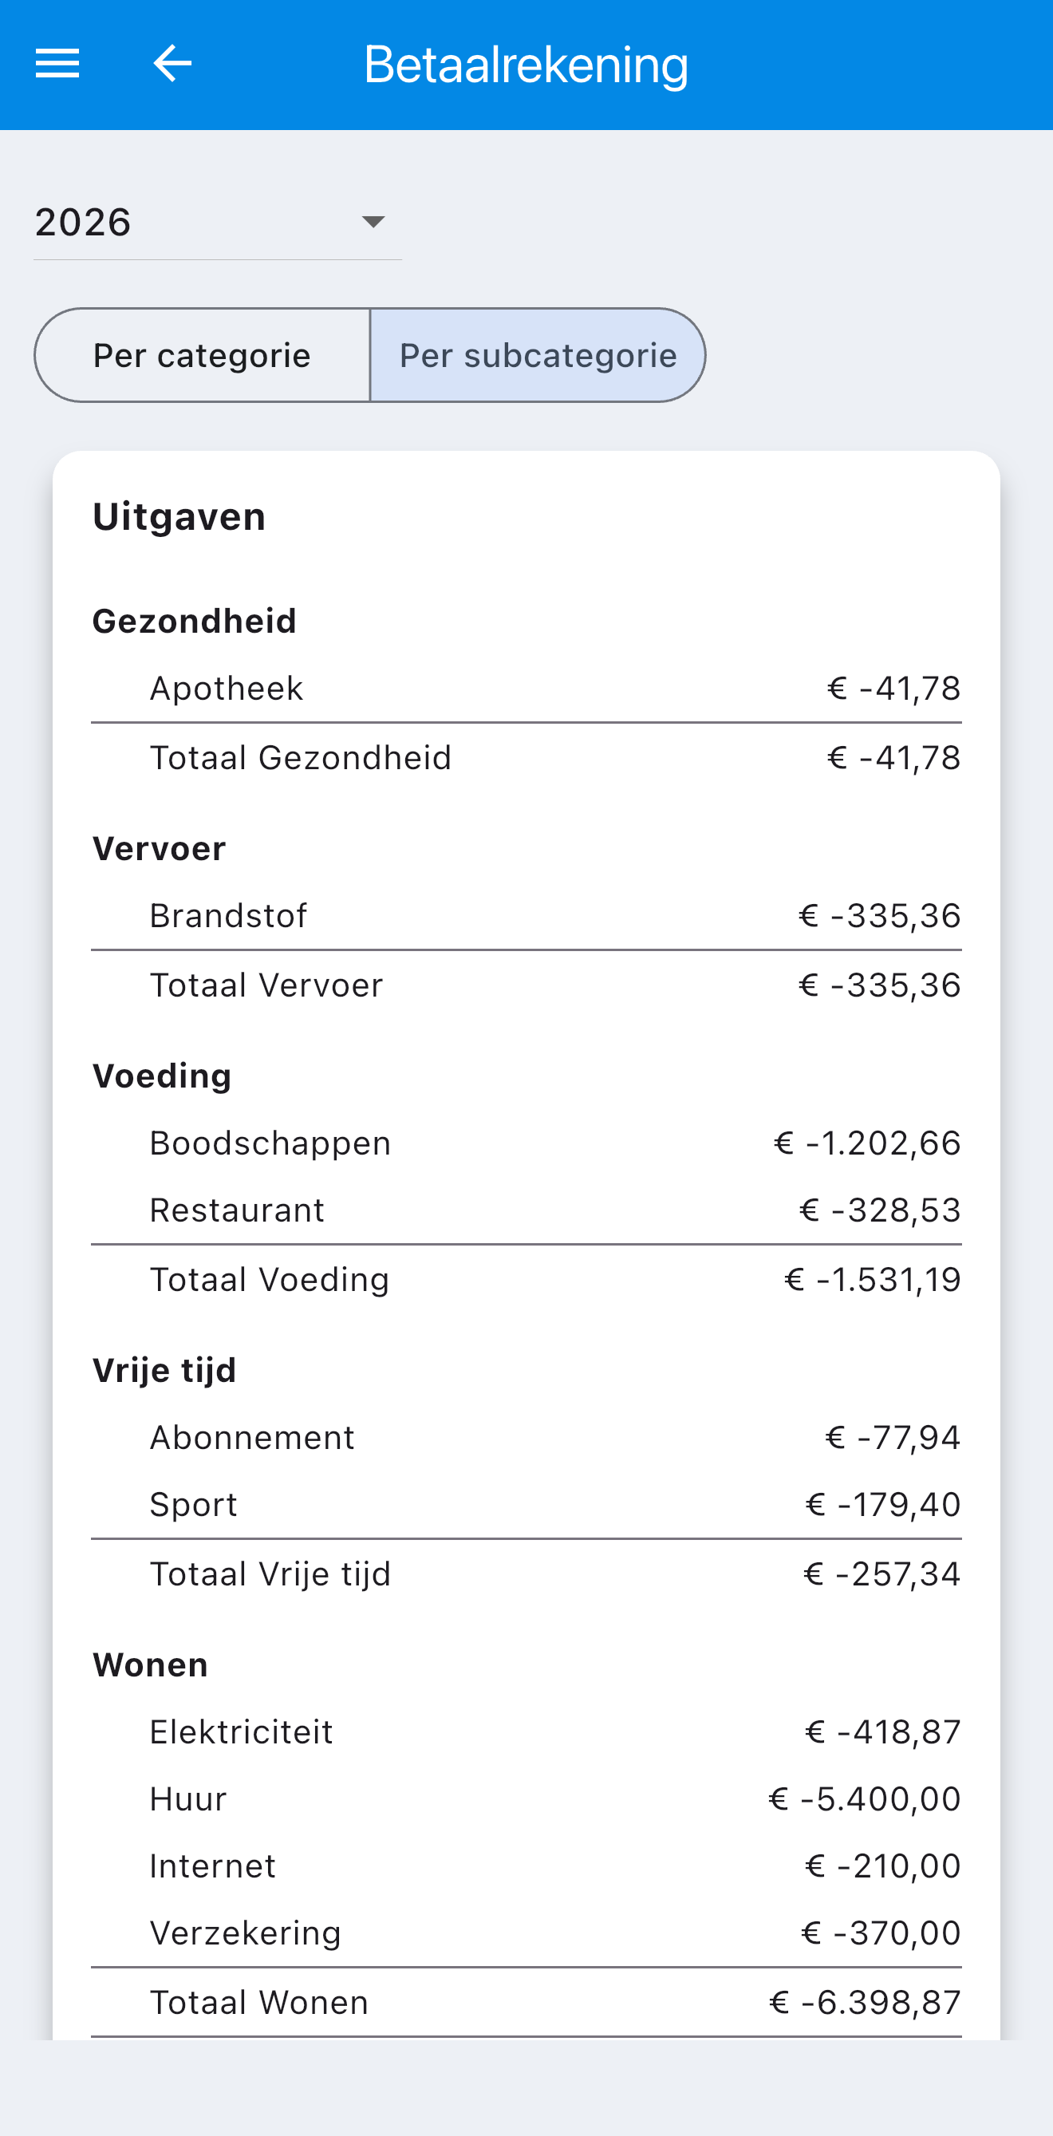Viewport: 1053px width, 2136px height.
Task: Tap the Gezondheid category heading
Action: click(x=194, y=621)
